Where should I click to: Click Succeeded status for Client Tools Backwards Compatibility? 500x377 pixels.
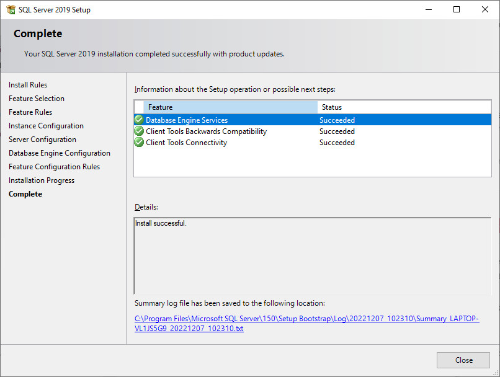(x=337, y=131)
